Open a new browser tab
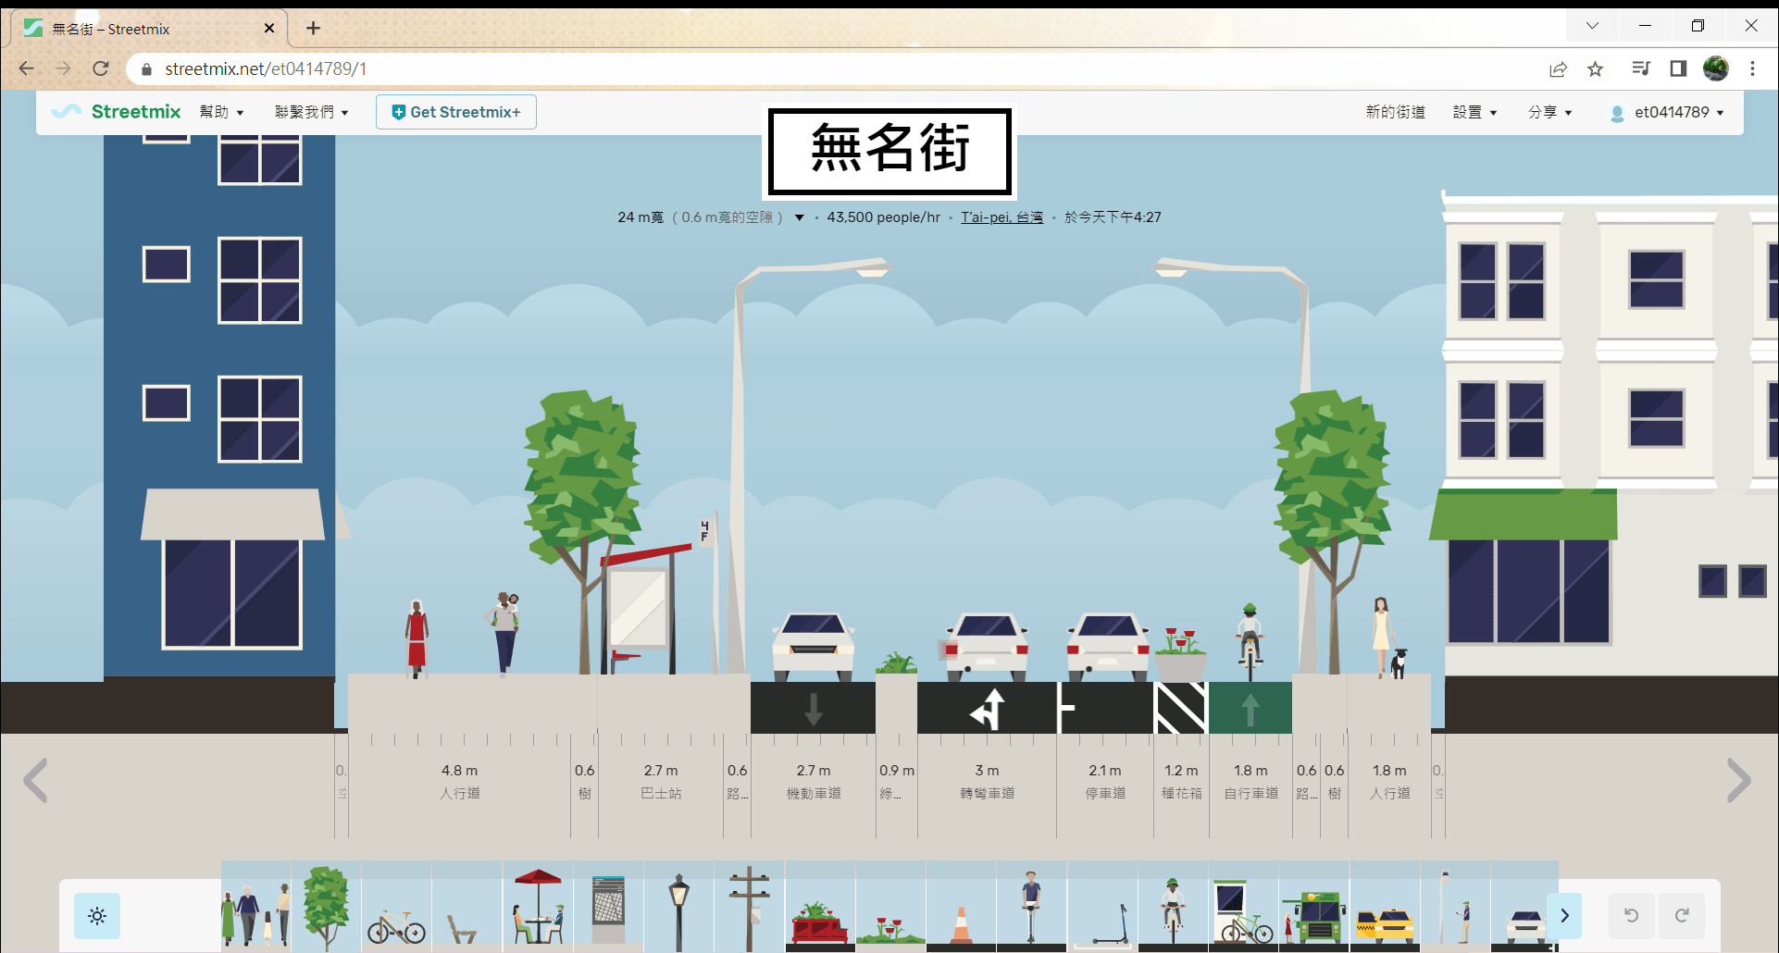This screenshot has height=953, width=1779. (x=313, y=28)
